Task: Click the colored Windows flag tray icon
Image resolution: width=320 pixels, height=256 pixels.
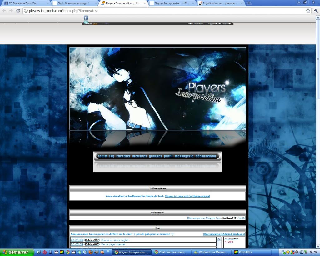Action: (292, 253)
